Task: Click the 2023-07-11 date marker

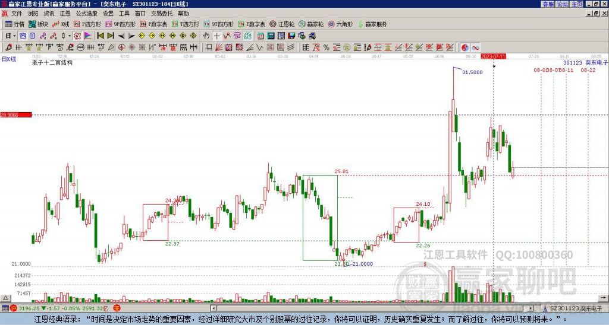Action: 493,56
